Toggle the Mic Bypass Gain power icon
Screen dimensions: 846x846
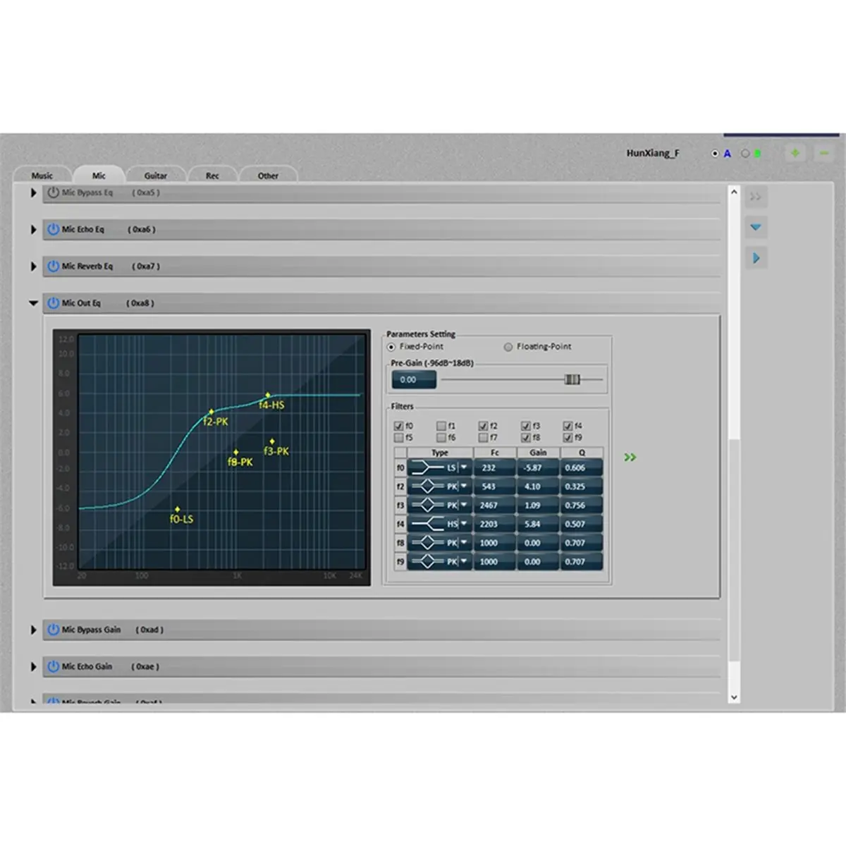pyautogui.click(x=53, y=630)
